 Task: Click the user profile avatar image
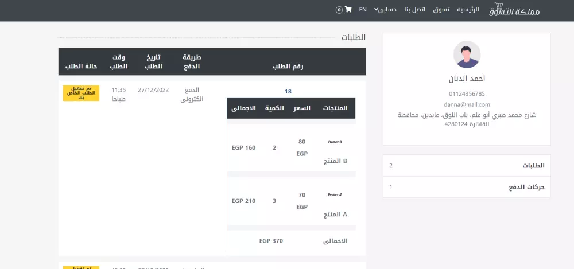467,54
